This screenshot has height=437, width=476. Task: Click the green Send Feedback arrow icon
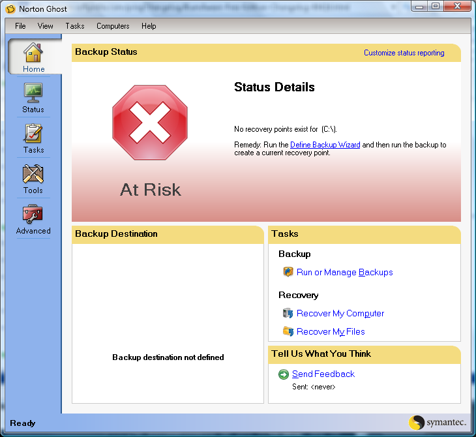[x=284, y=374]
